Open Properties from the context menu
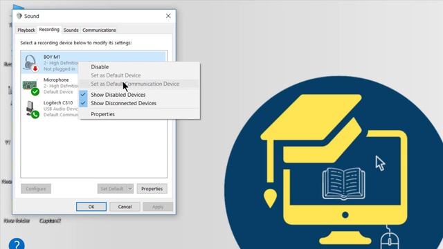 (x=102, y=114)
